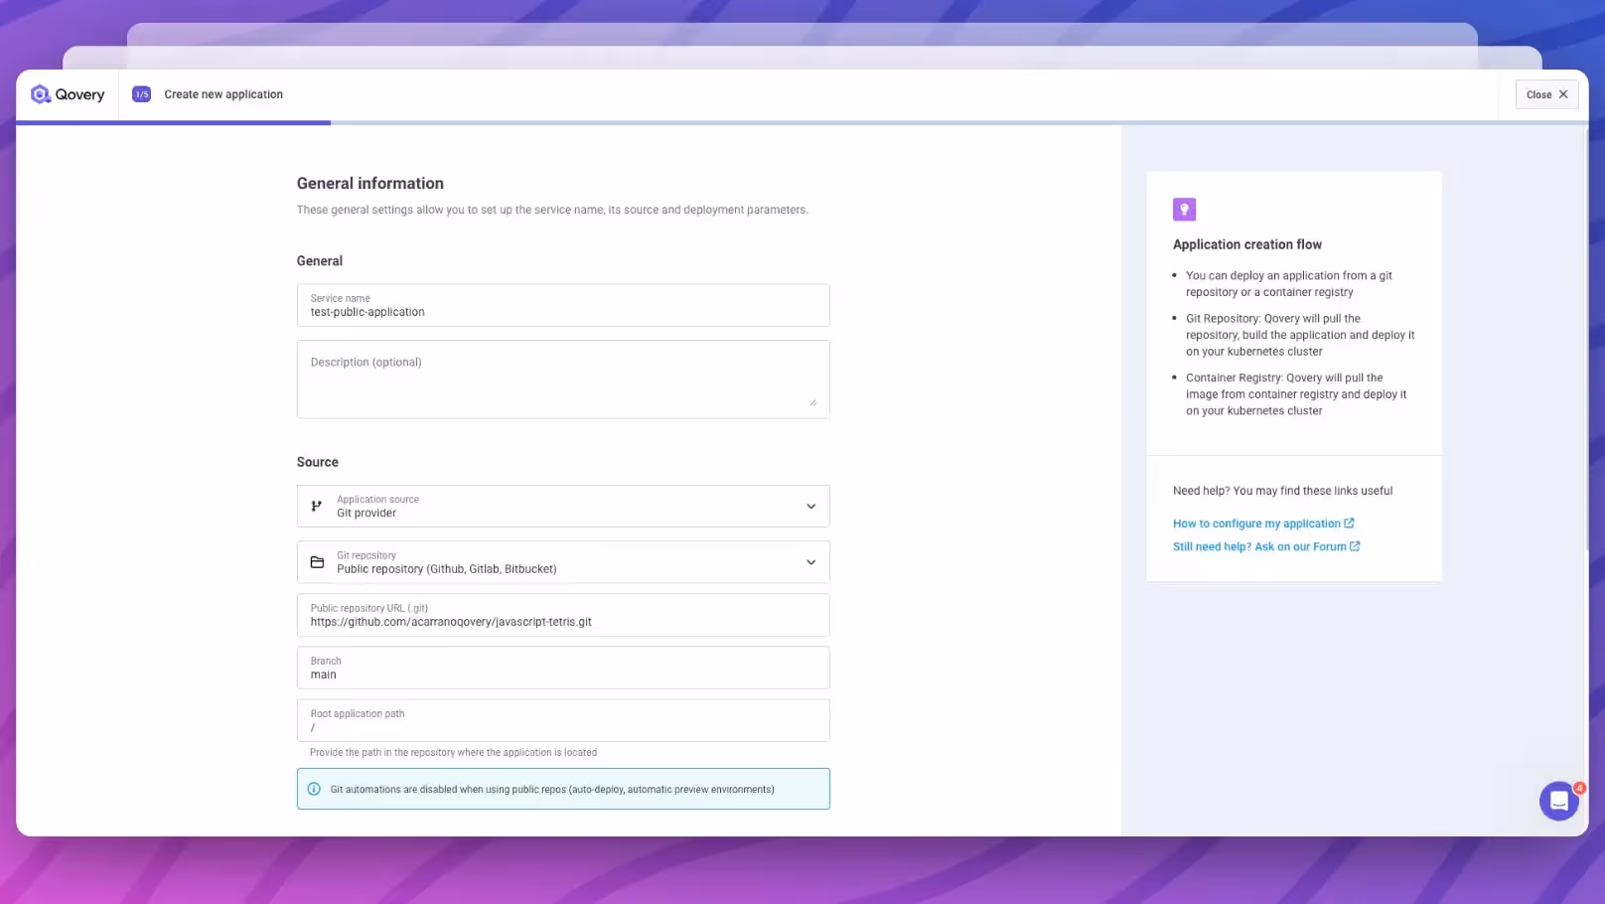Open Still need help? Ask on our Forum link
Image resolution: width=1605 pixels, height=904 pixels.
[x=1266, y=546]
